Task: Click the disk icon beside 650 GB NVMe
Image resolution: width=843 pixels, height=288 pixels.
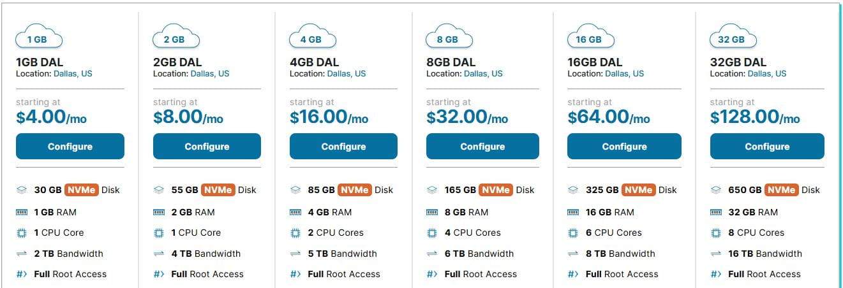Action: 715,190
